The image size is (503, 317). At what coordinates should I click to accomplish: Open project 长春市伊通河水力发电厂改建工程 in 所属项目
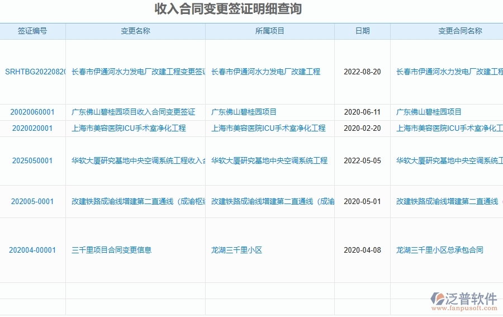pyautogui.click(x=265, y=72)
